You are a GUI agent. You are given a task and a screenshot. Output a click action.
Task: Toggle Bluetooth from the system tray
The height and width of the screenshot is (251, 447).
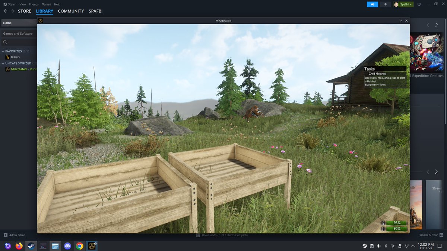coord(385,246)
